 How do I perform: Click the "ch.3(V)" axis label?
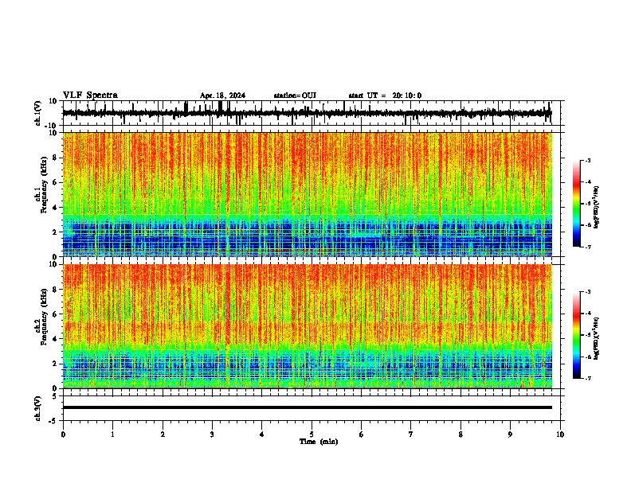click(x=38, y=408)
